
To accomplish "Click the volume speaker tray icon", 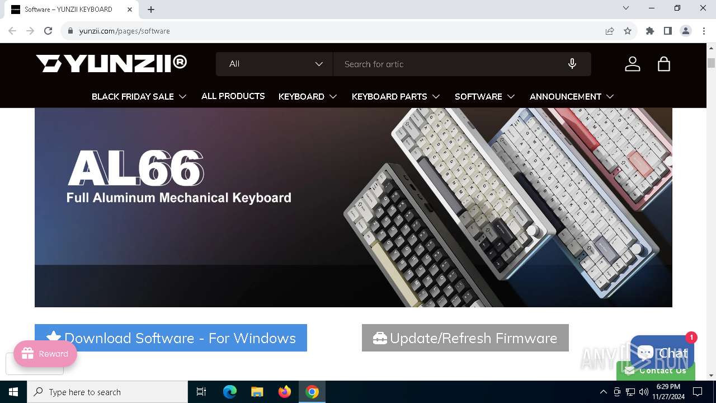I will [x=644, y=392].
